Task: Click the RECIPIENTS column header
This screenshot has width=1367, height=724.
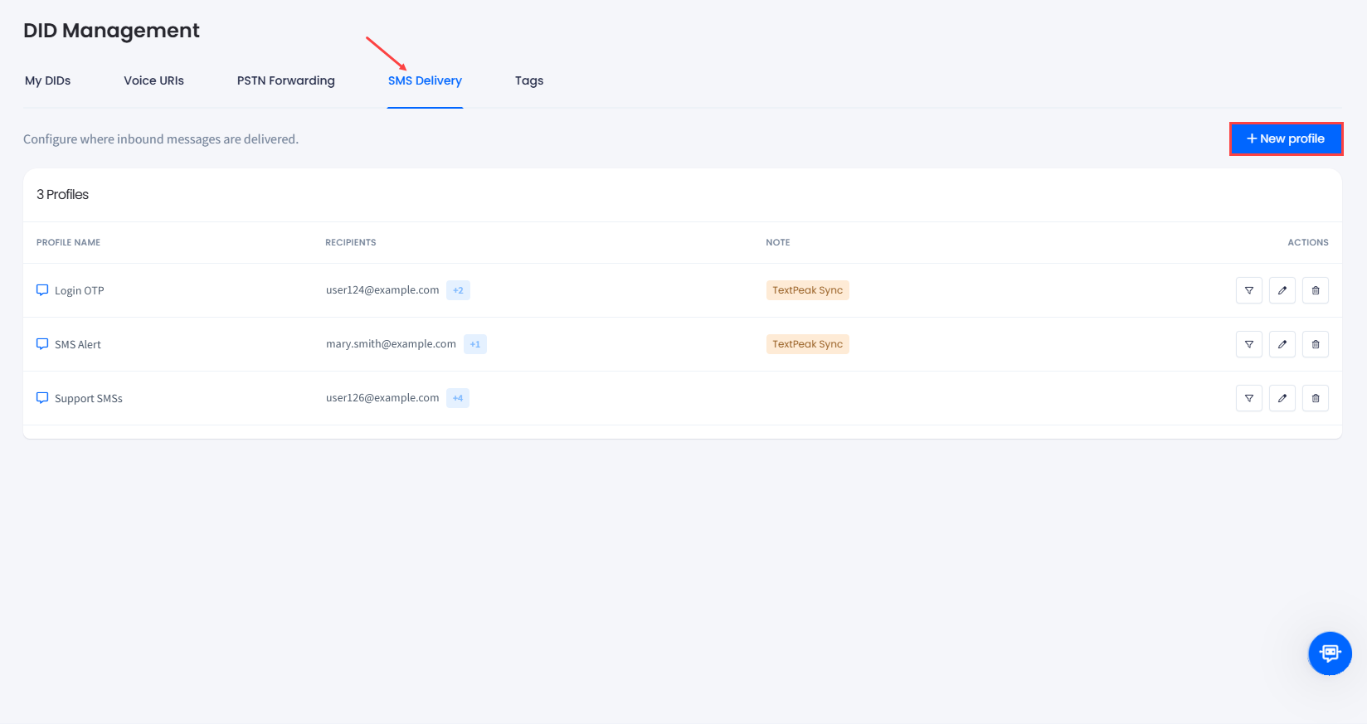Action: 350,242
